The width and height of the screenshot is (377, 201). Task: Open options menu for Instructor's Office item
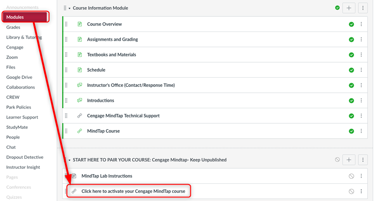click(361, 85)
